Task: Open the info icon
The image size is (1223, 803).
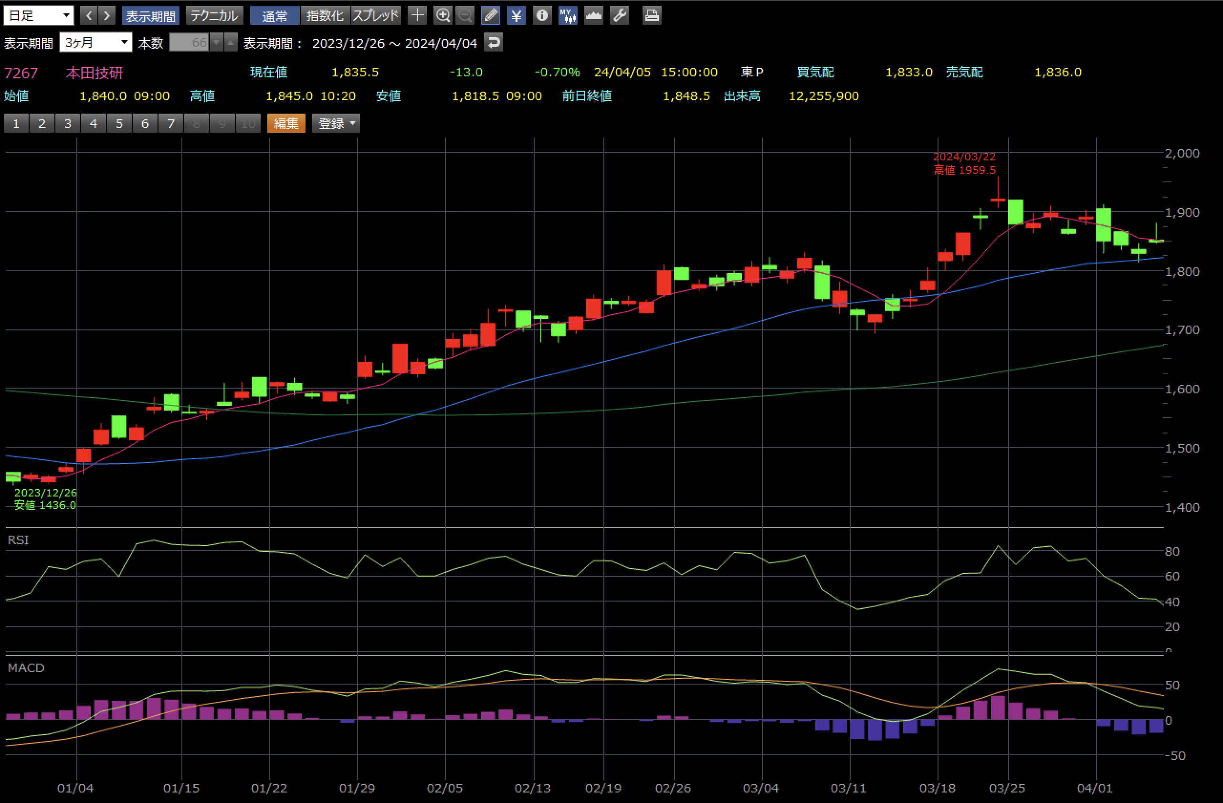Action: click(x=542, y=15)
